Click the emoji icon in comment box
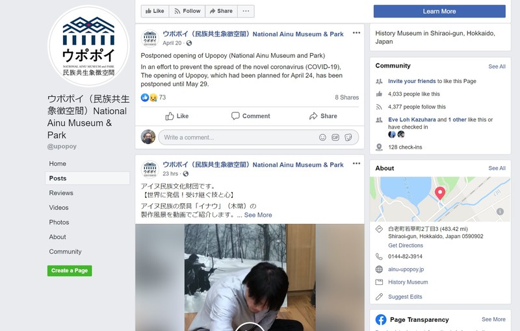Viewport: 520px width, 331px height. tap(322, 138)
